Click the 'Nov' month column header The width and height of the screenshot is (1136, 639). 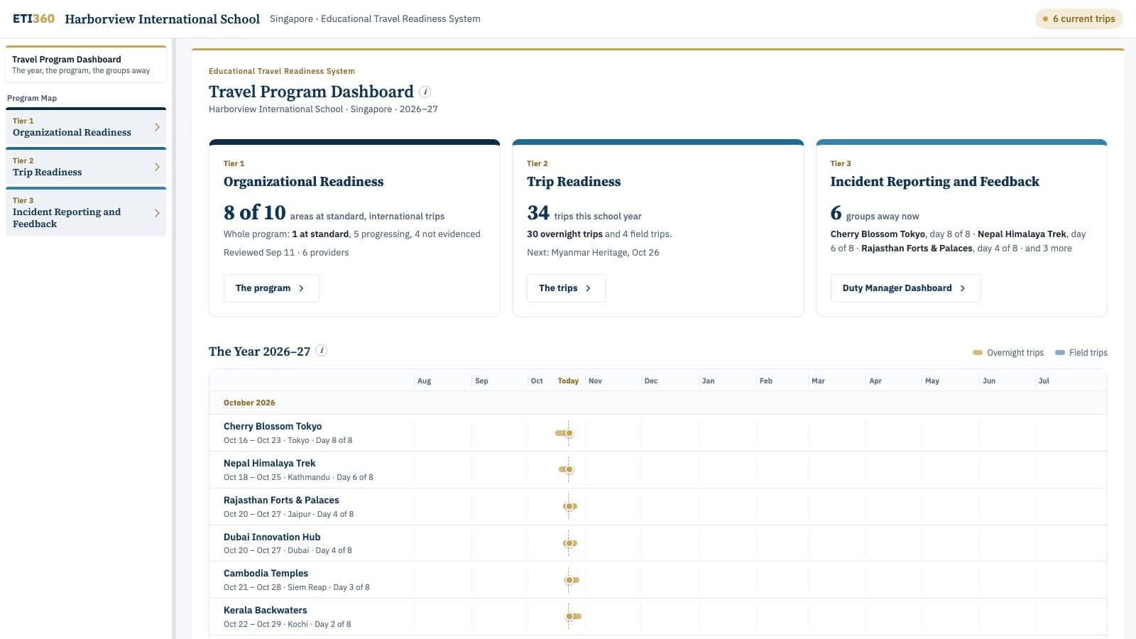coord(595,381)
